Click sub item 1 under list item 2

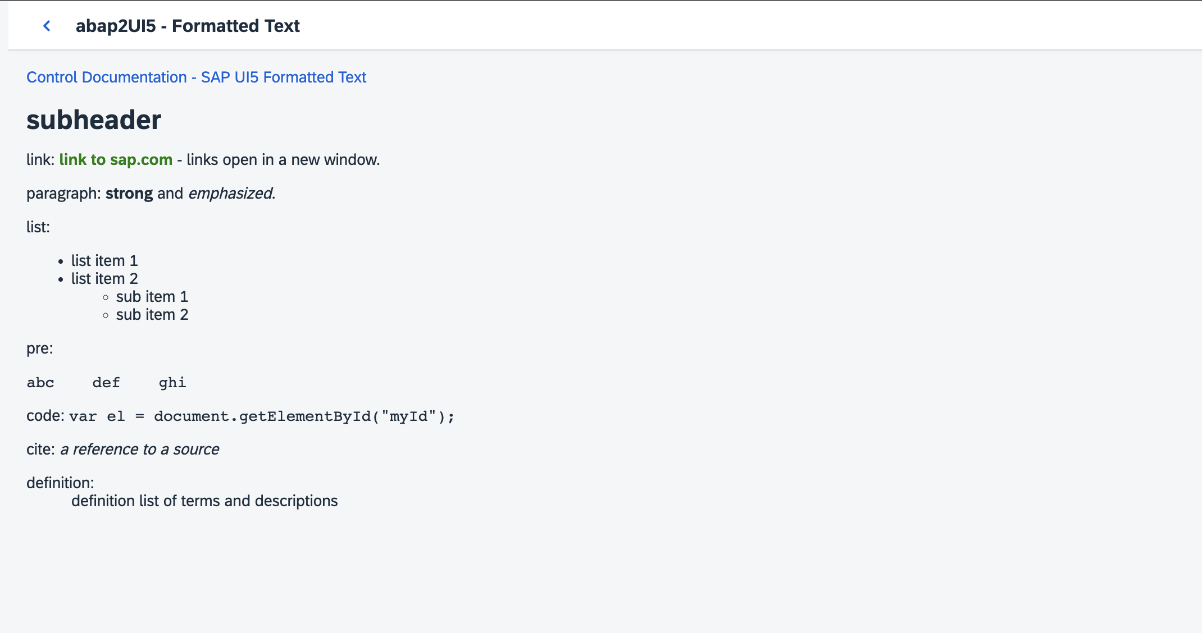pyautogui.click(x=152, y=296)
